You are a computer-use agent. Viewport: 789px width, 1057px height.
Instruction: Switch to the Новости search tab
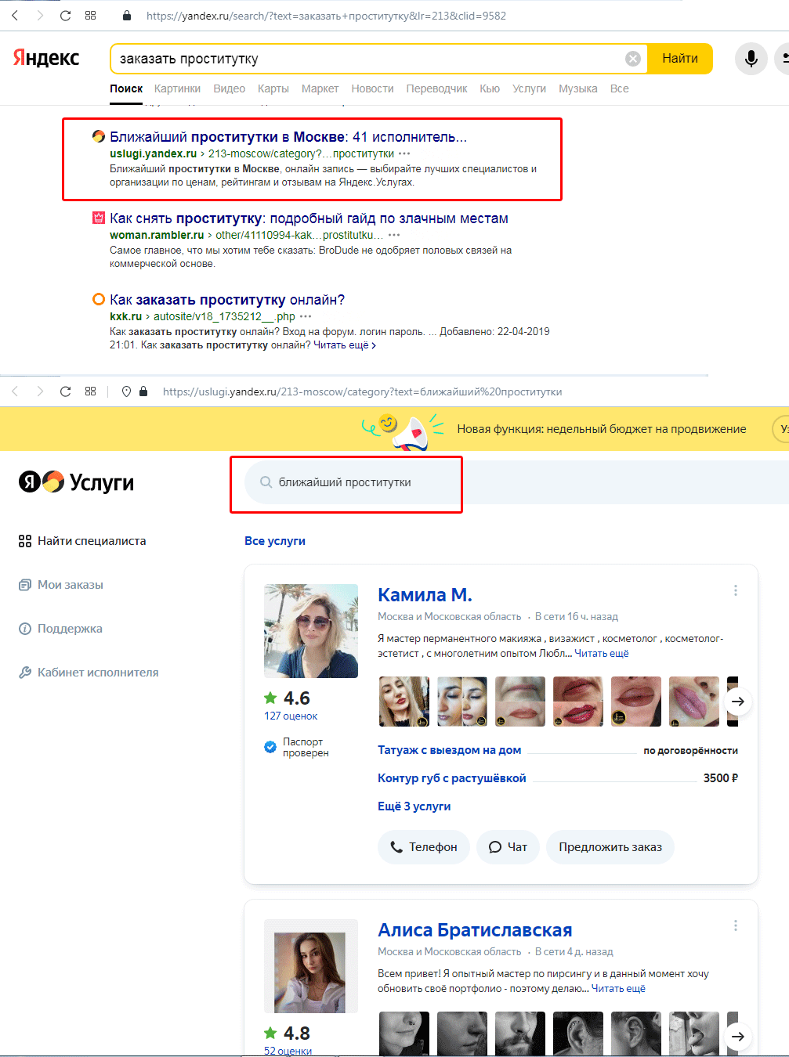pyautogui.click(x=372, y=88)
